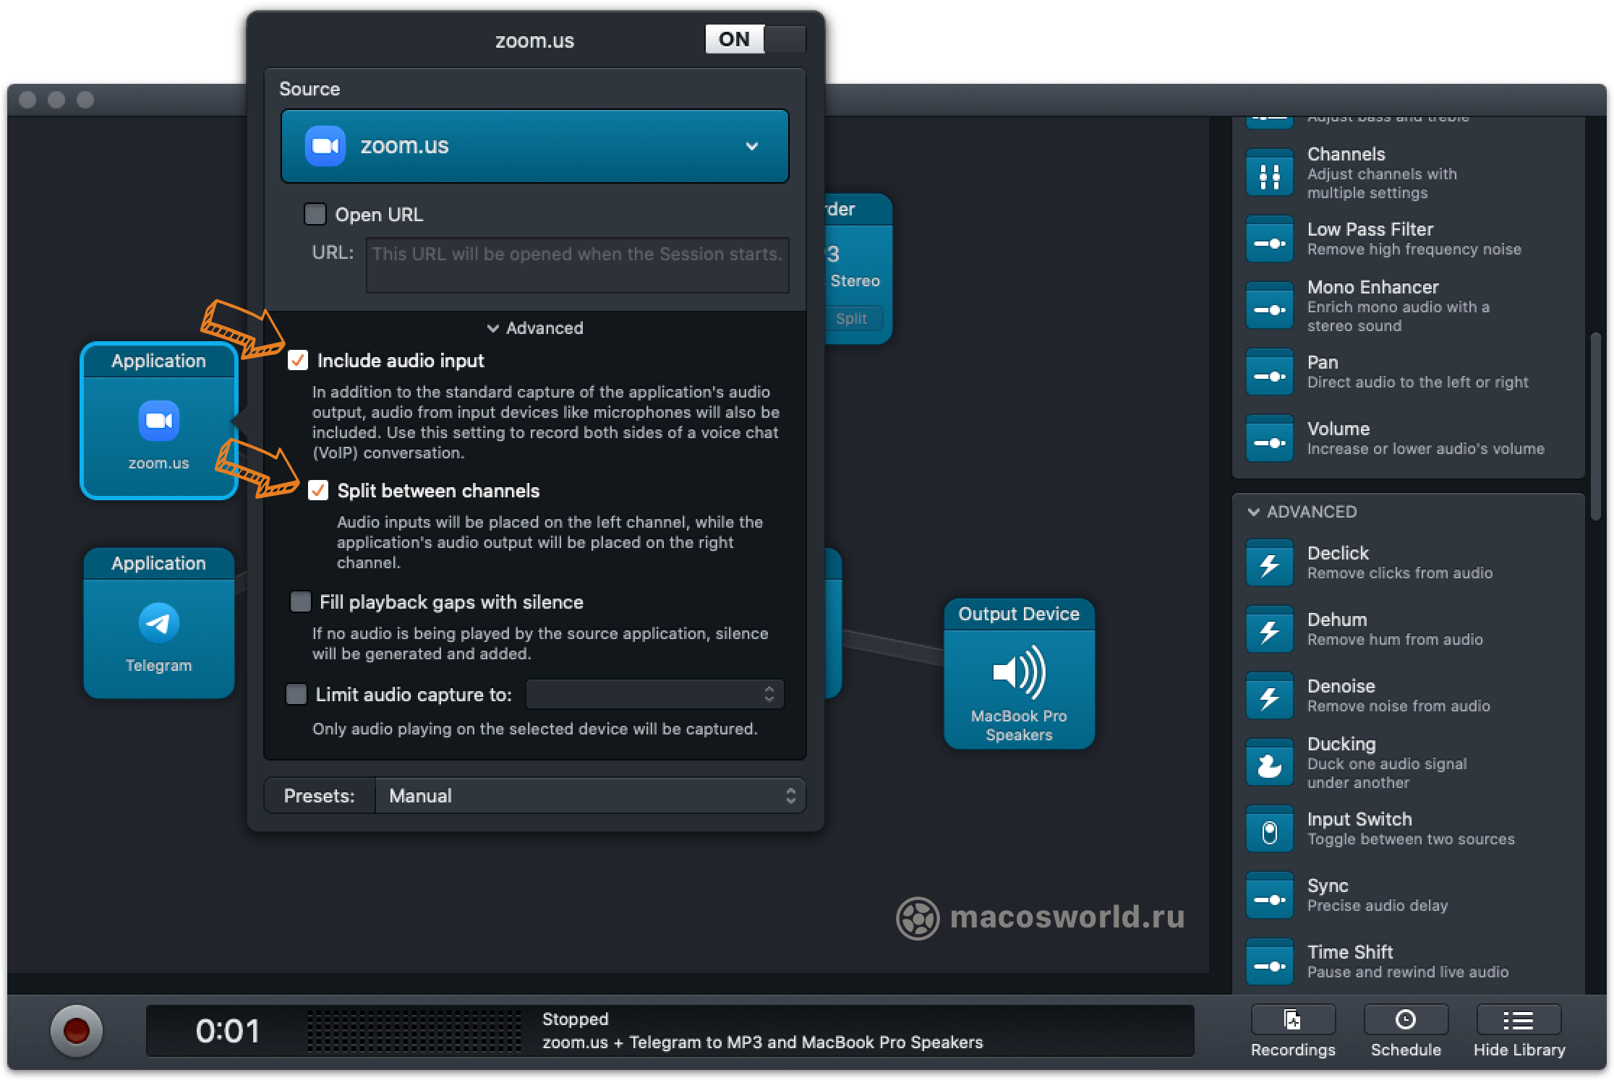The width and height of the screenshot is (1614, 1080).
Task: Click the Input Switch icon
Action: click(1269, 829)
